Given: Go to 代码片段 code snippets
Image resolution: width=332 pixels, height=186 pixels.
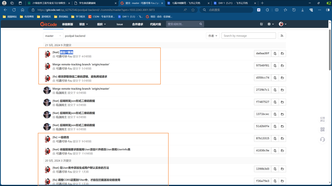Looking at the screenshot, I should [155, 24].
